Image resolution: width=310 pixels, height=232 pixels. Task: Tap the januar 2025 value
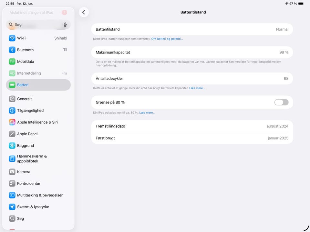[278, 138]
